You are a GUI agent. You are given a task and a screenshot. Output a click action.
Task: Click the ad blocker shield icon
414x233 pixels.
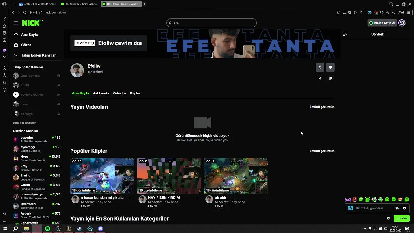tap(350, 12)
